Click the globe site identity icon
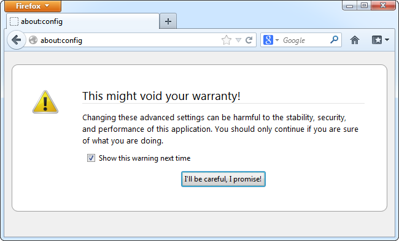The width and height of the screenshot is (399, 241). [x=33, y=40]
